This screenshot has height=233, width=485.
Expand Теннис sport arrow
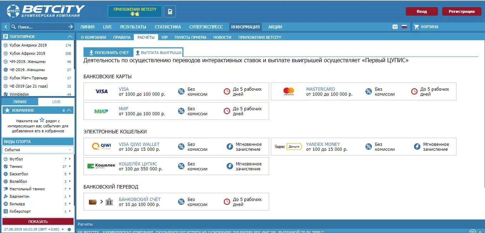tap(70, 166)
